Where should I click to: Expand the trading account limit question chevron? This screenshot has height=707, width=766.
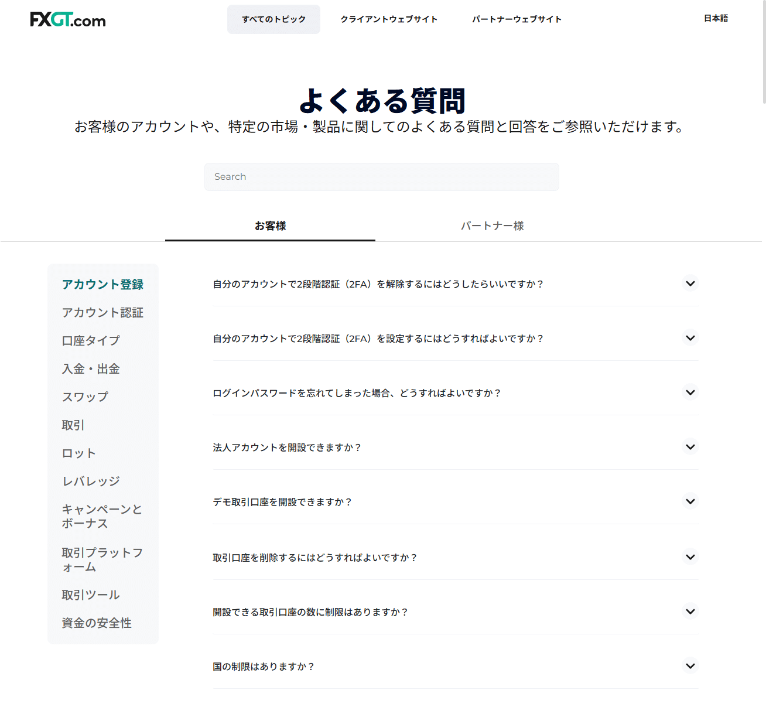pyautogui.click(x=690, y=612)
